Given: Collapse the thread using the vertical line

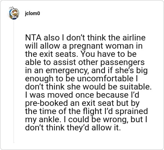Looking at the screenshot, I should click(x=14, y=82).
